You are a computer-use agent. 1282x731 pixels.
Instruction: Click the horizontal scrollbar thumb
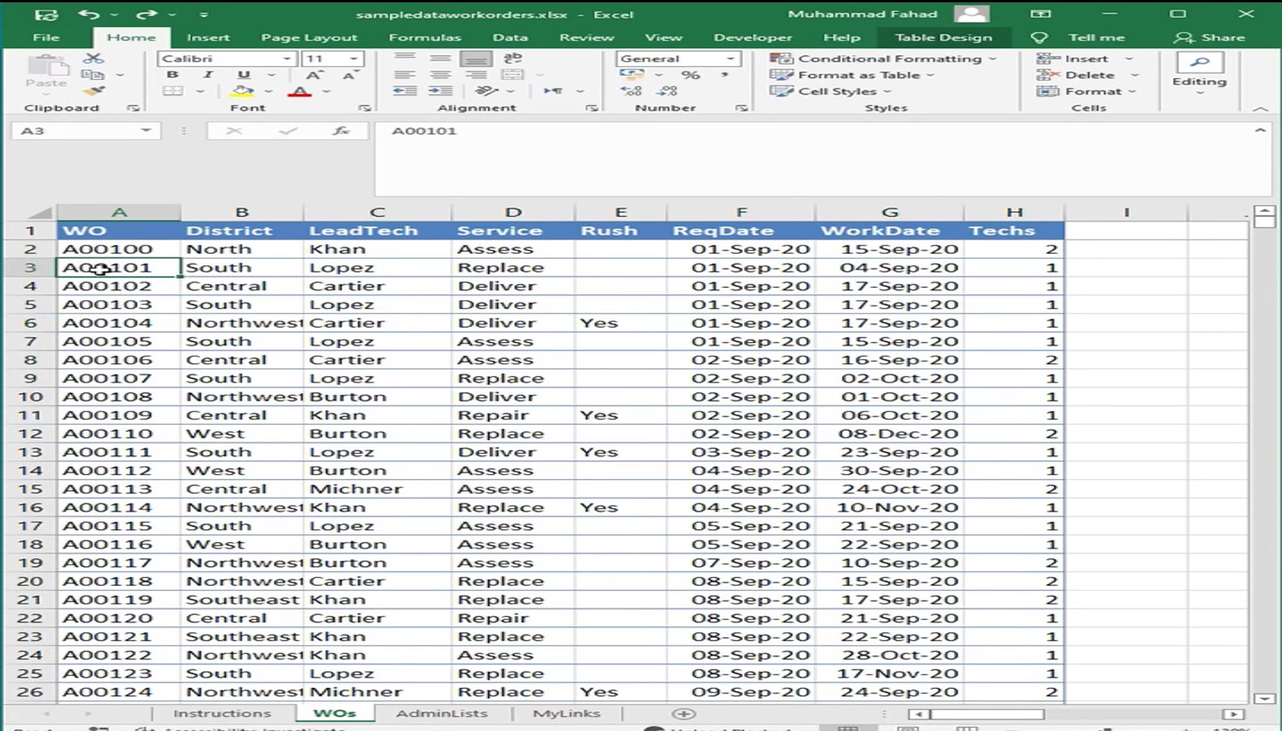click(x=986, y=714)
